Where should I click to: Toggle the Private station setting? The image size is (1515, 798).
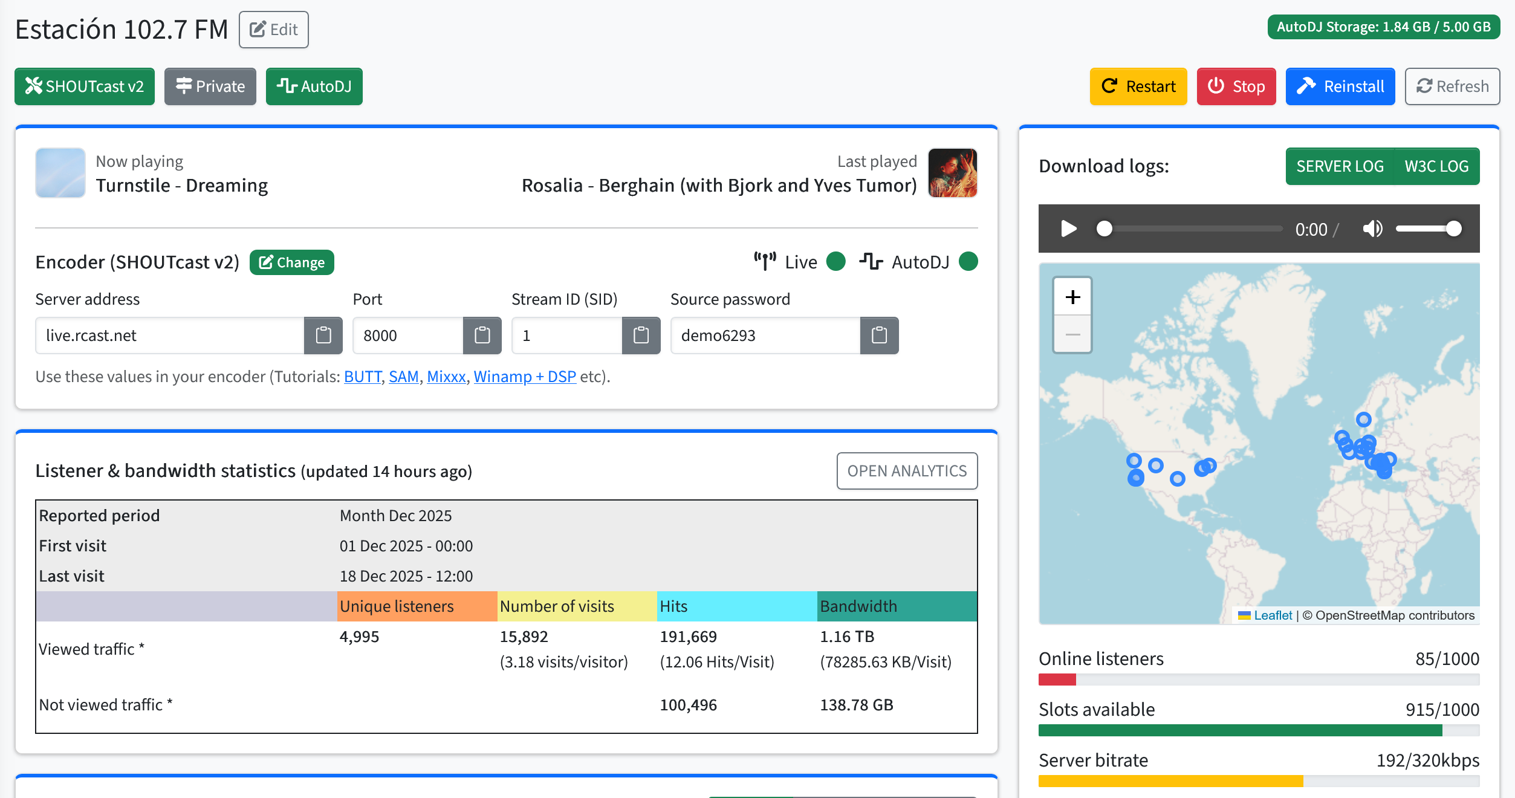coord(210,86)
